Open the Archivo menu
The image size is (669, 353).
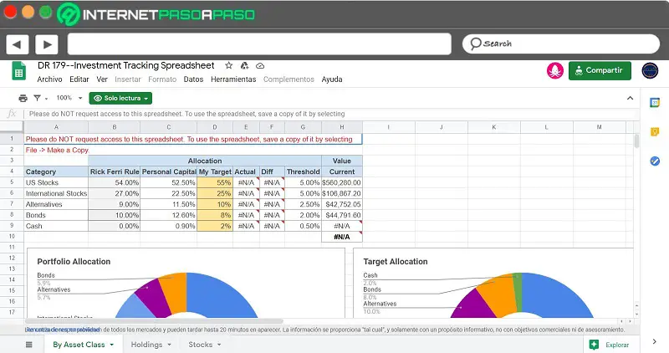point(49,79)
